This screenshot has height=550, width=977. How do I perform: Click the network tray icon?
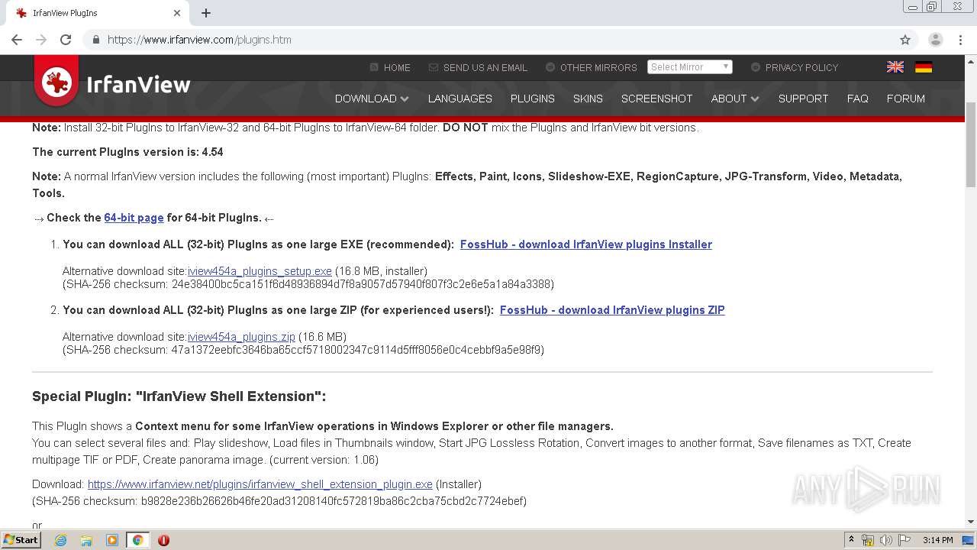pos(868,540)
